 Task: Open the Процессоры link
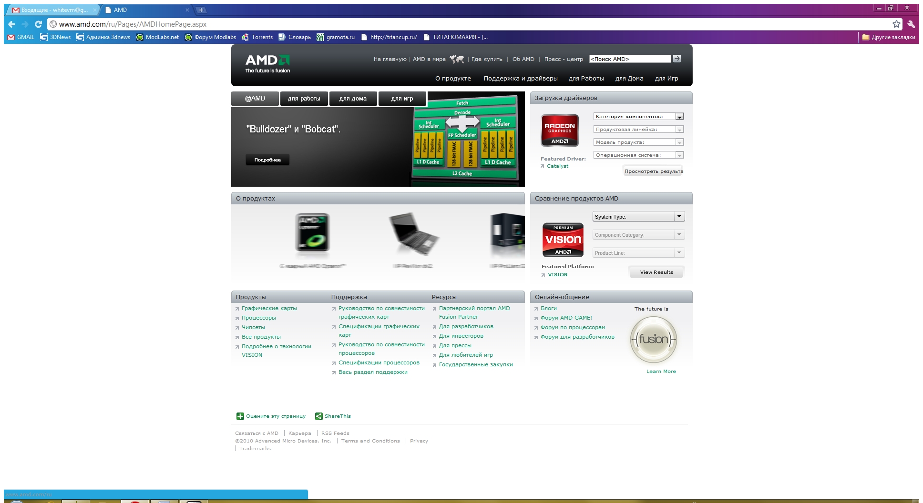click(x=258, y=318)
